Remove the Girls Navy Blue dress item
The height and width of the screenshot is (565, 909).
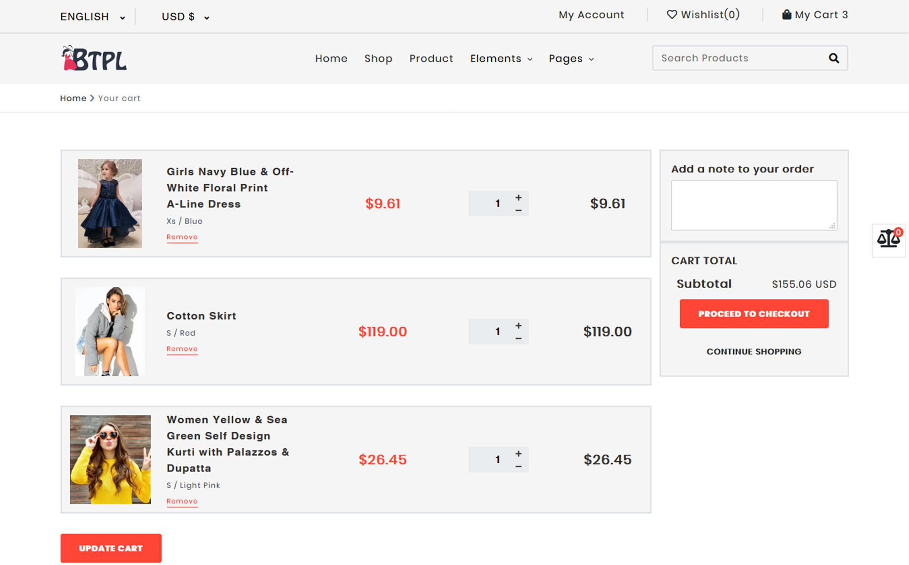[182, 237]
